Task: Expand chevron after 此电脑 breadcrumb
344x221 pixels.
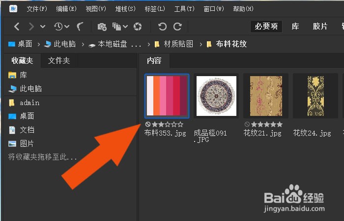Action: click(x=83, y=44)
